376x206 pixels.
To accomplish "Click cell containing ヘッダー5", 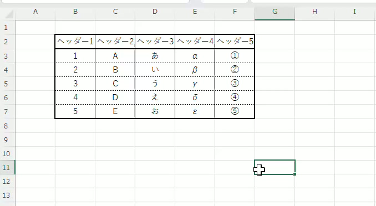I will click(235, 42).
